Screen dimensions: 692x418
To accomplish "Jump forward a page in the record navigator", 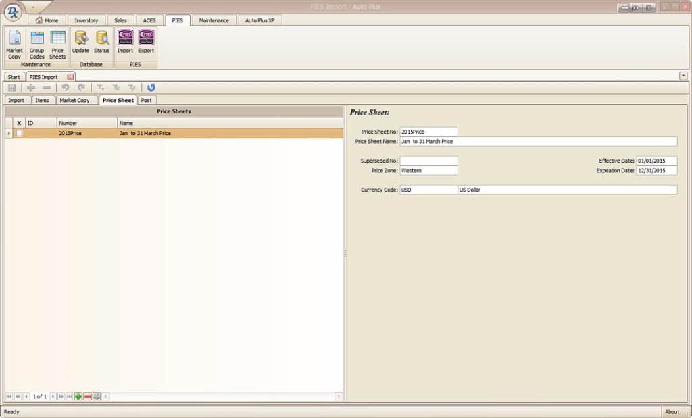I will [61, 396].
